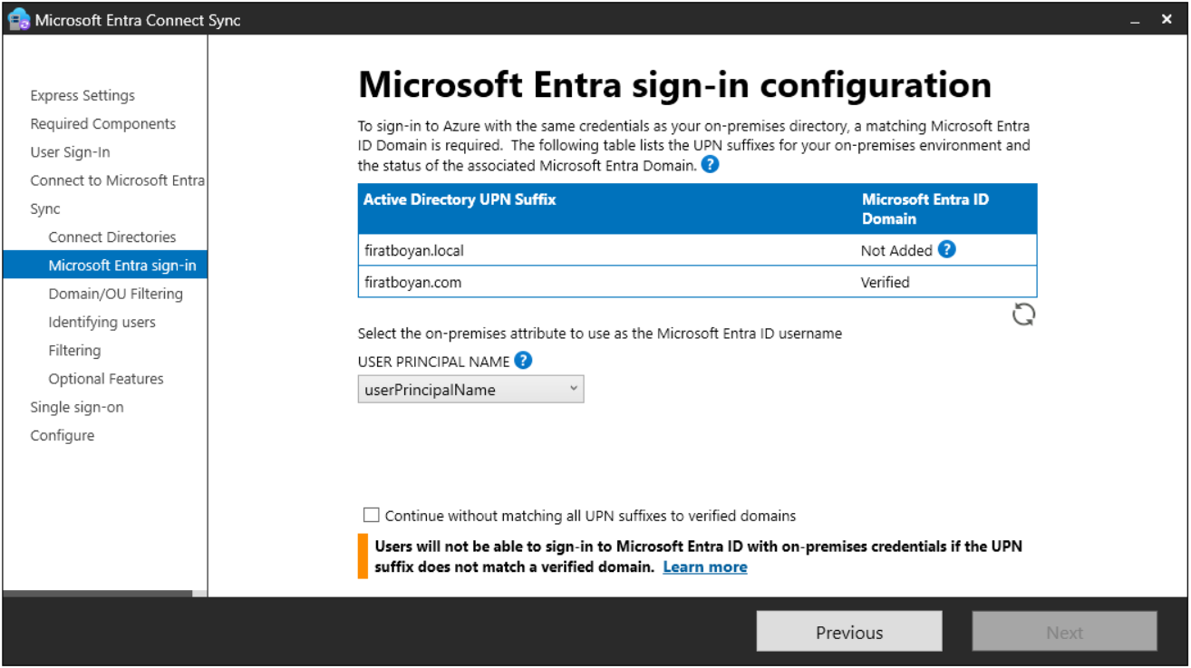
Task: Enable Continue without matching all UPN suffixes
Action: click(x=371, y=515)
